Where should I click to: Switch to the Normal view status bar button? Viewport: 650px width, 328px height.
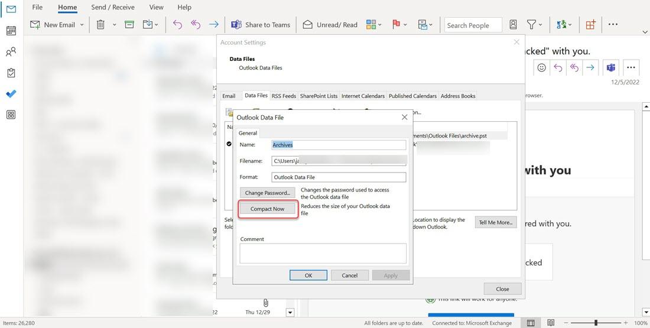pos(531,323)
